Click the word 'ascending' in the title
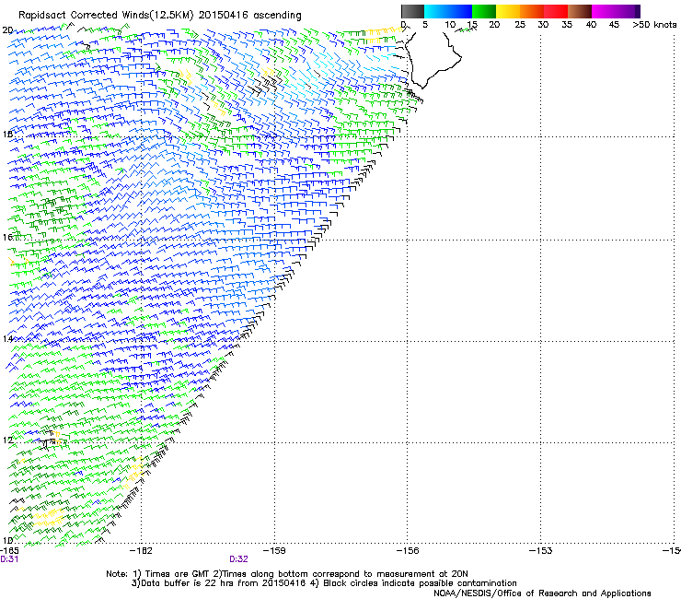Viewport: 681px width, 599px height. (x=277, y=16)
